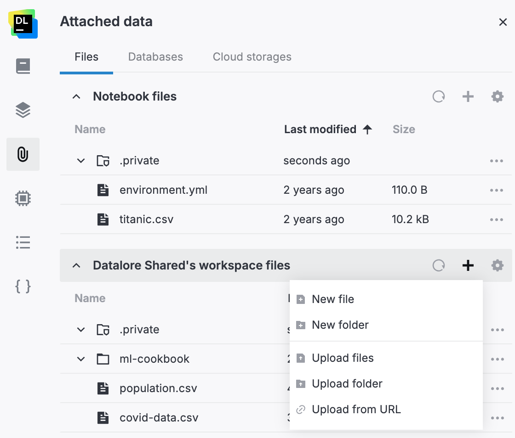The height and width of the screenshot is (438, 515).
Task: Select the documentation sidebar icon
Action: 23,66
